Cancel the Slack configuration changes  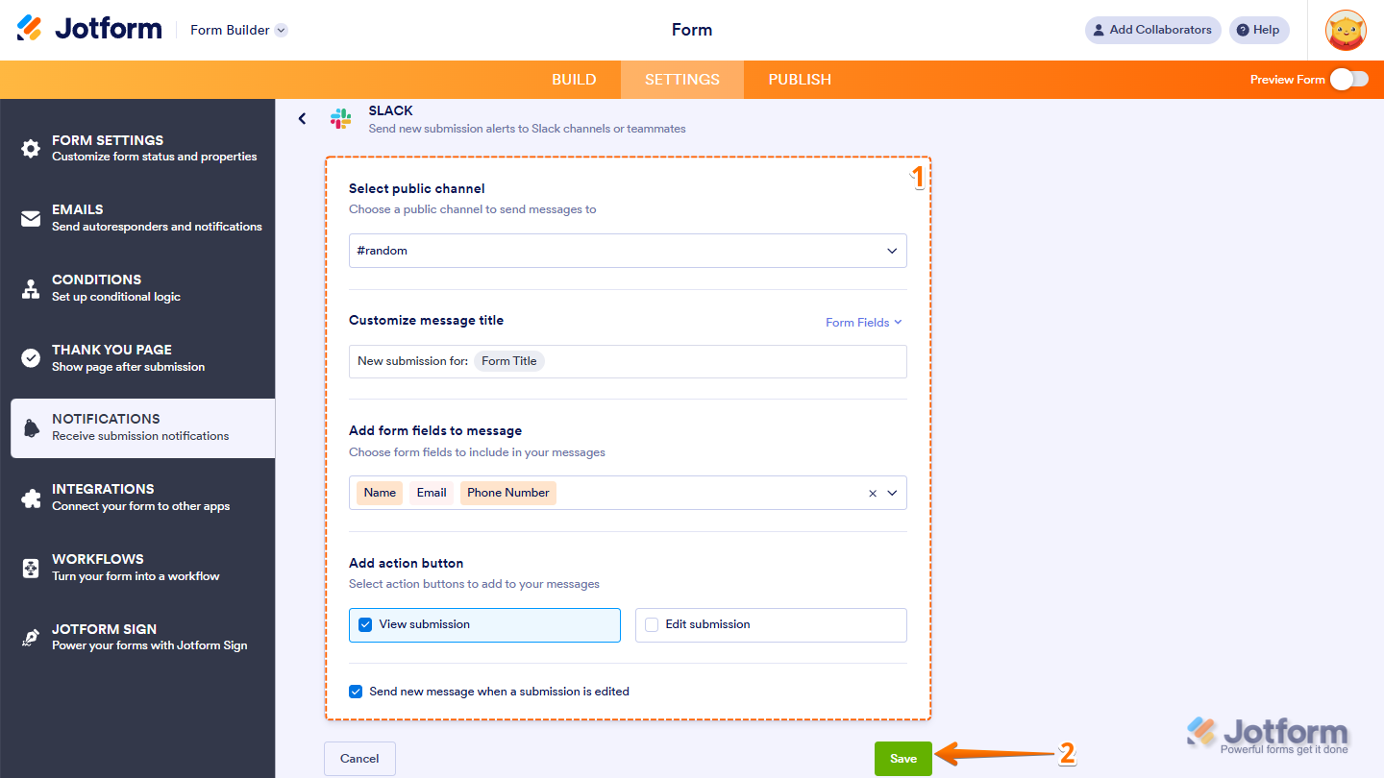click(359, 758)
